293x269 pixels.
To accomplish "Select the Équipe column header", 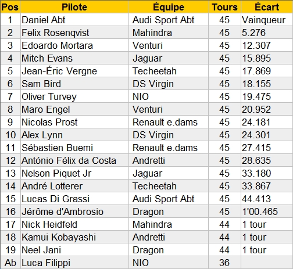I will point(169,7).
